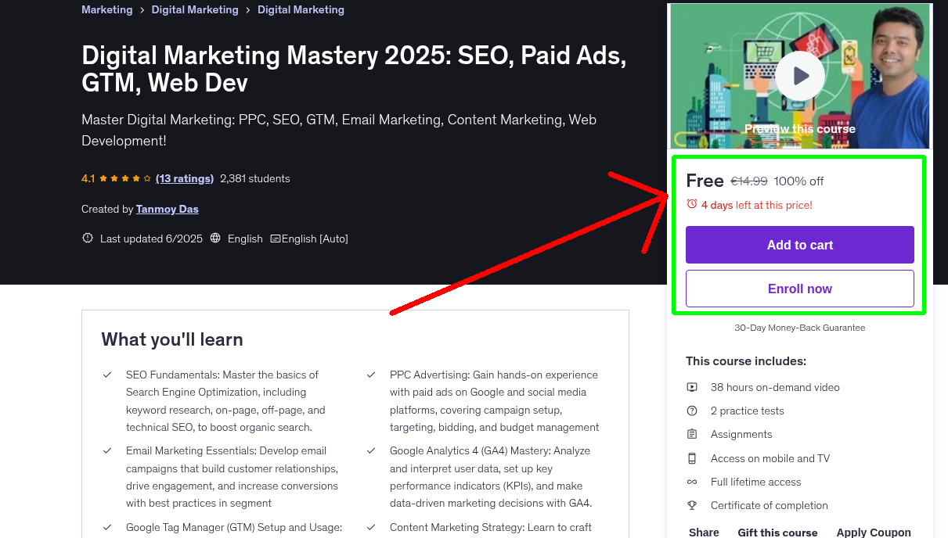This screenshot has width=948, height=538.
Task: Click the globe icon beside English
Action: coord(216,239)
